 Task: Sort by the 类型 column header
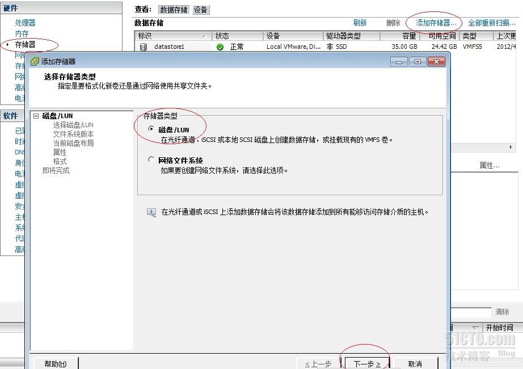[476, 36]
